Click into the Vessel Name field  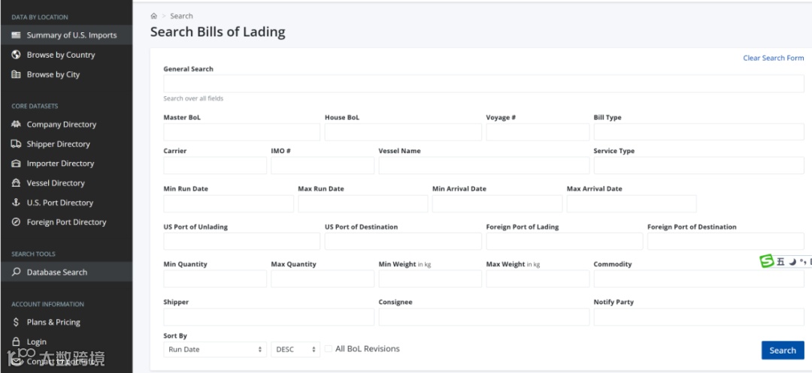tap(483, 166)
